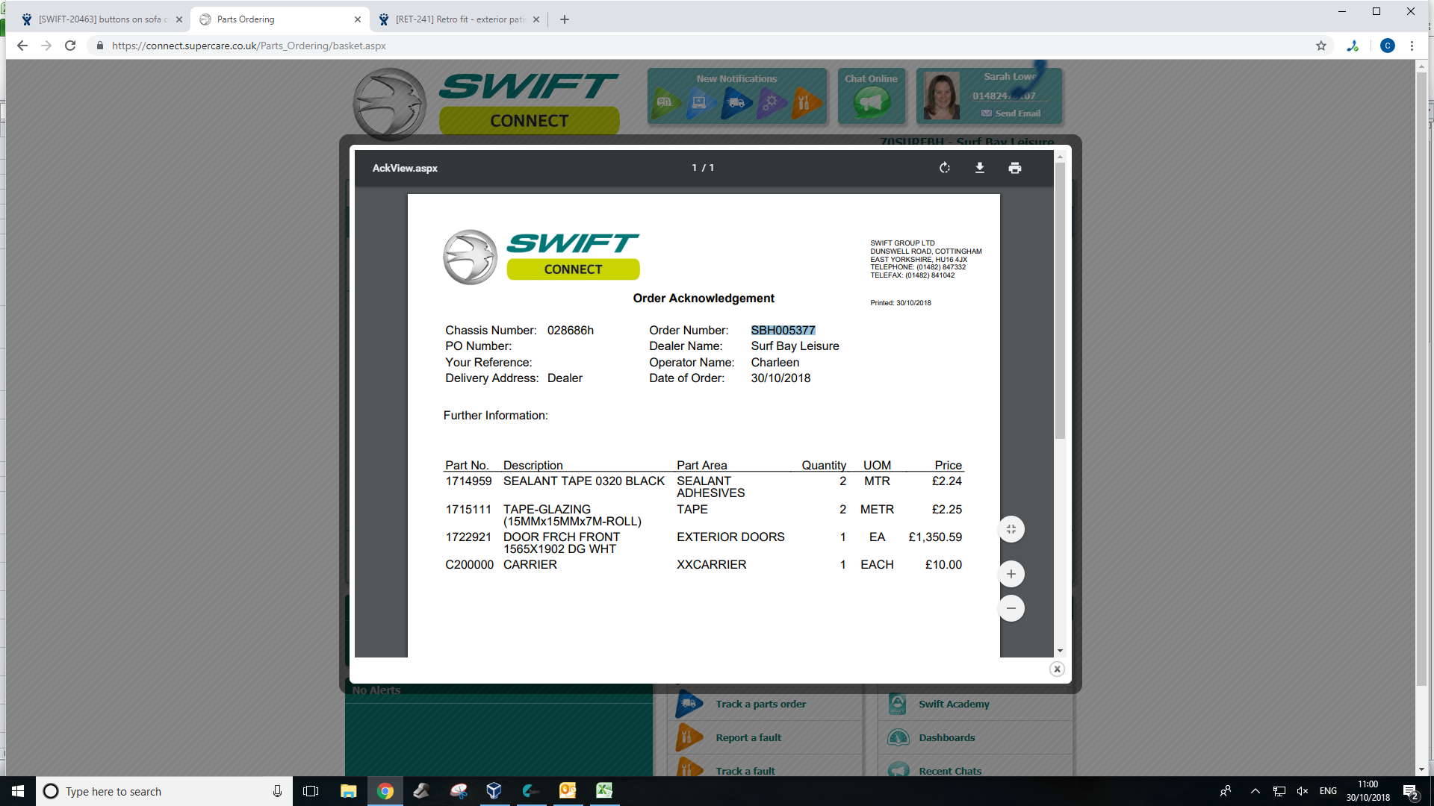Screen dimensions: 1434x806
Task: Open the Chrome three-dot menu
Action: pos(1412,46)
